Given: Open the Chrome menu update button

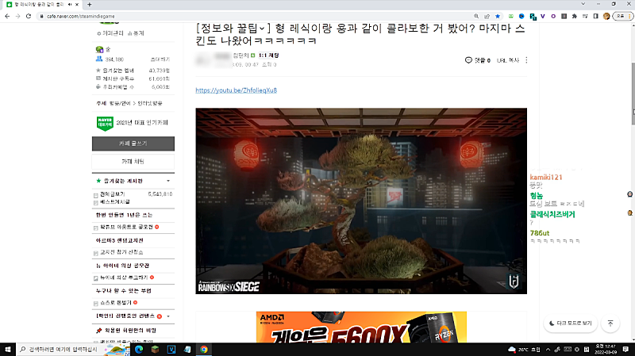Looking at the screenshot, I should tap(623, 16).
